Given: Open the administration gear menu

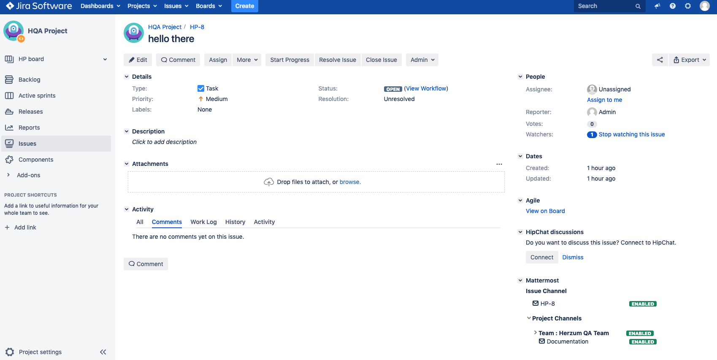Looking at the screenshot, I should (688, 6).
